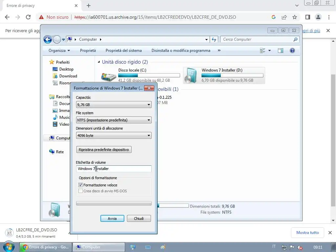Close the Formattazione dialog with red X
The width and height of the screenshot is (336, 252).
149,88
